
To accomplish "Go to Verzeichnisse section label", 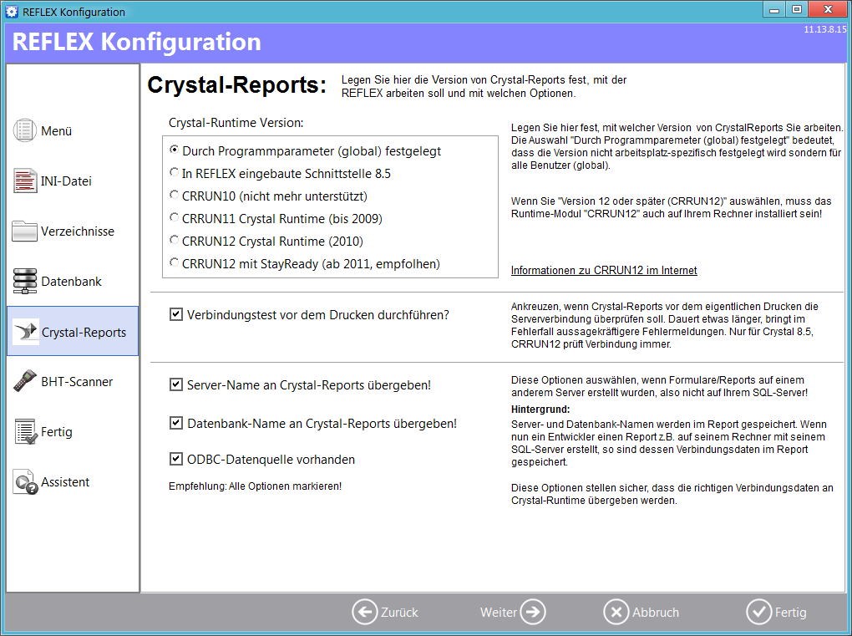I will point(78,231).
